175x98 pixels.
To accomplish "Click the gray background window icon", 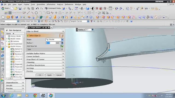I will coord(110,8).
